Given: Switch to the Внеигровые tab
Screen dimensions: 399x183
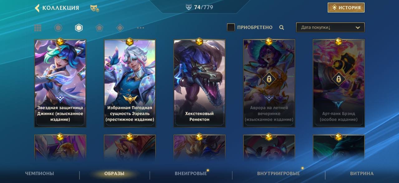Looking at the screenshot, I should [191, 173].
